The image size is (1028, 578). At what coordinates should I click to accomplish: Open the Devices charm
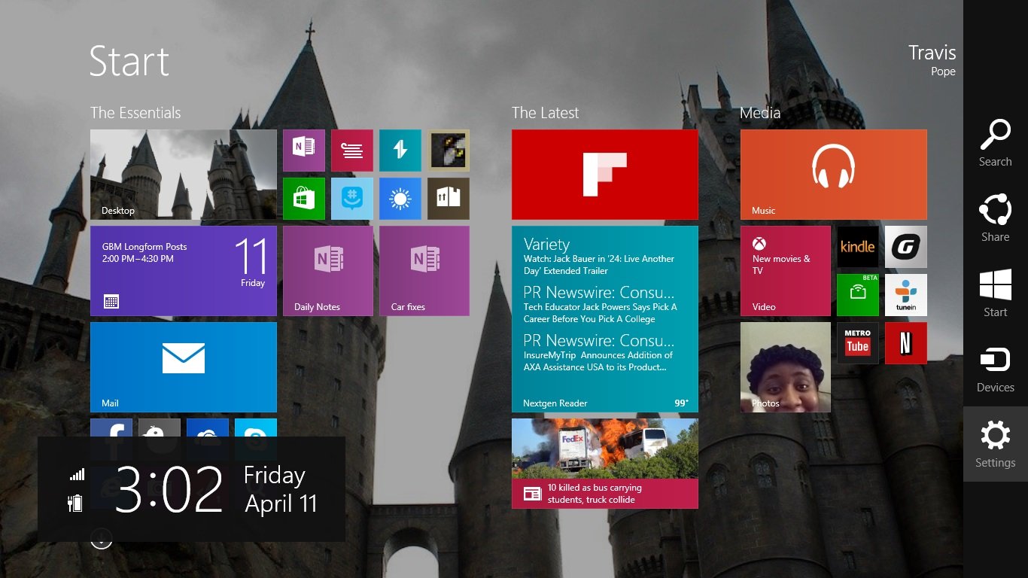point(995,369)
